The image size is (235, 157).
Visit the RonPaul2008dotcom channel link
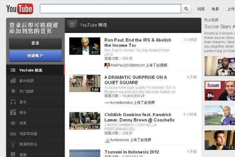128,65
